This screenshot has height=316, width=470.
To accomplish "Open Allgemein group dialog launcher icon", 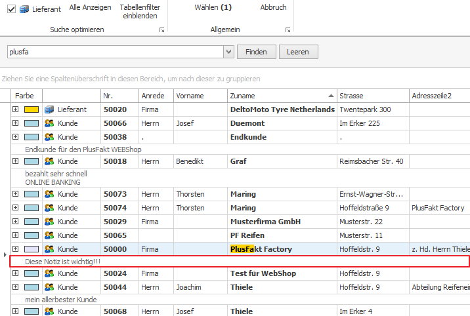I will [x=288, y=30].
